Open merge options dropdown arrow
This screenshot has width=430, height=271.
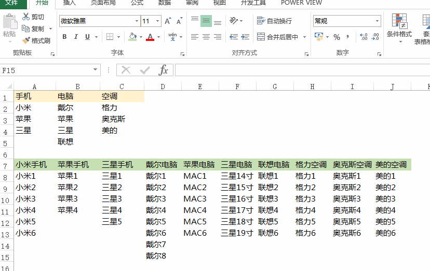click(x=304, y=37)
